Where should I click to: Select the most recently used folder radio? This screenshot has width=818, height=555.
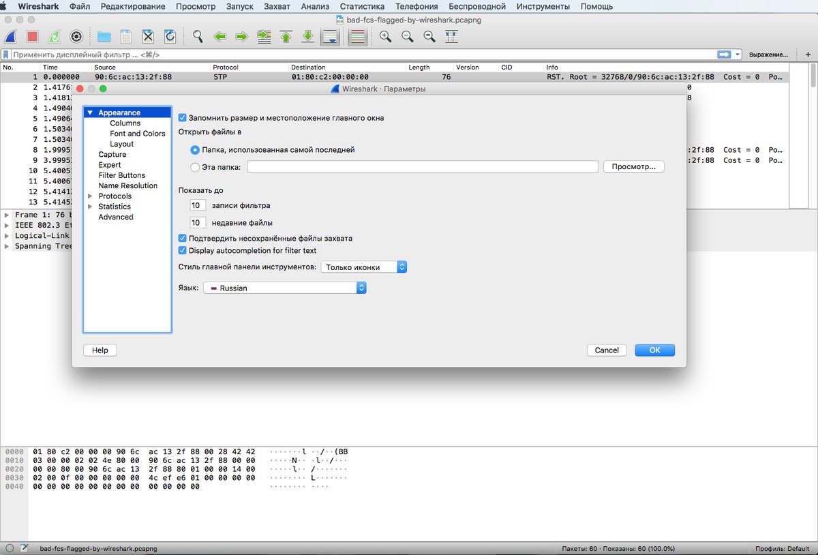pos(195,149)
